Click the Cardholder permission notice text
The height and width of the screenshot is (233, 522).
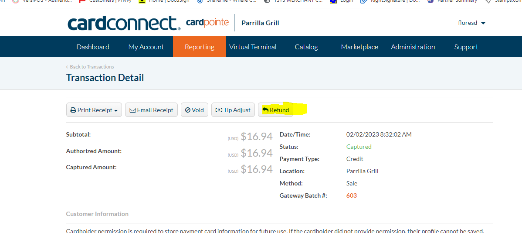click(275, 231)
